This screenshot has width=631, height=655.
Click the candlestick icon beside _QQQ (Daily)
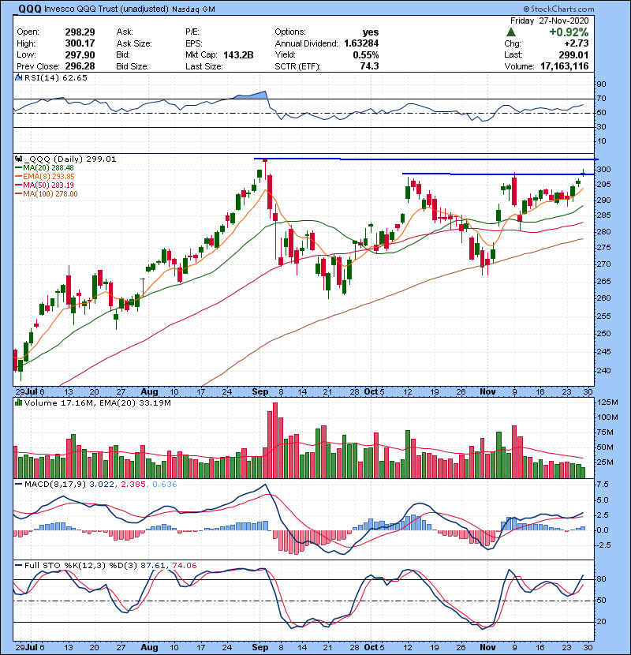tap(18, 159)
